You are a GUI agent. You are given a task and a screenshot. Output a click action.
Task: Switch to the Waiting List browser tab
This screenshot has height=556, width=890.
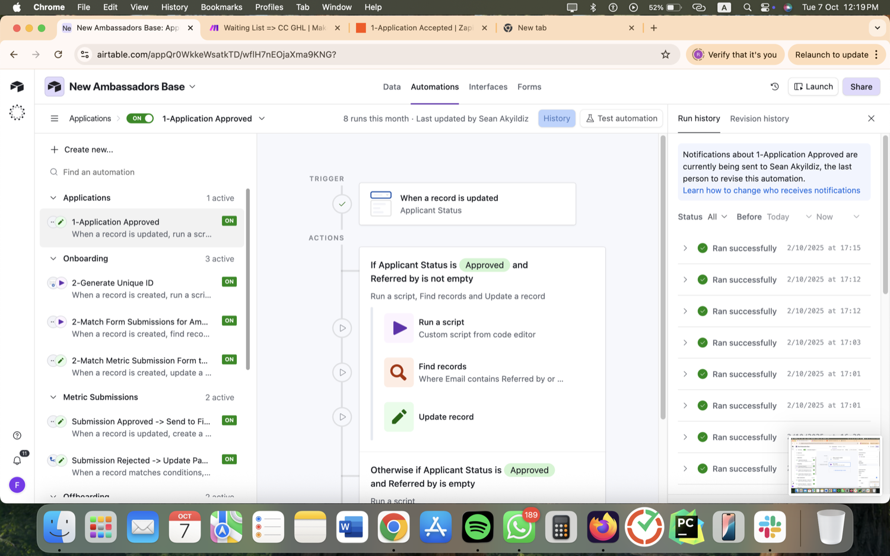pyautogui.click(x=274, y=28)
